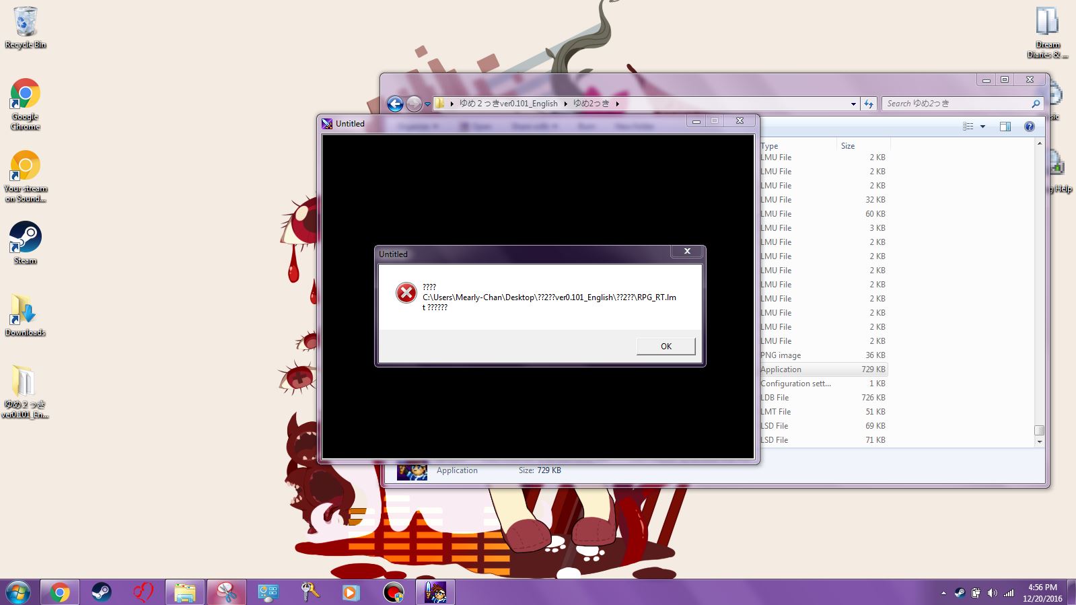The image size is (1076, 605).
Task: Open Your stream on Sound... shortcut
Action: coord(26,176)
